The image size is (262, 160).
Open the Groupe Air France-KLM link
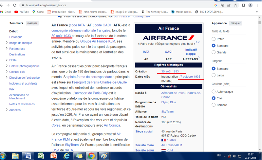tap(98, 41)
